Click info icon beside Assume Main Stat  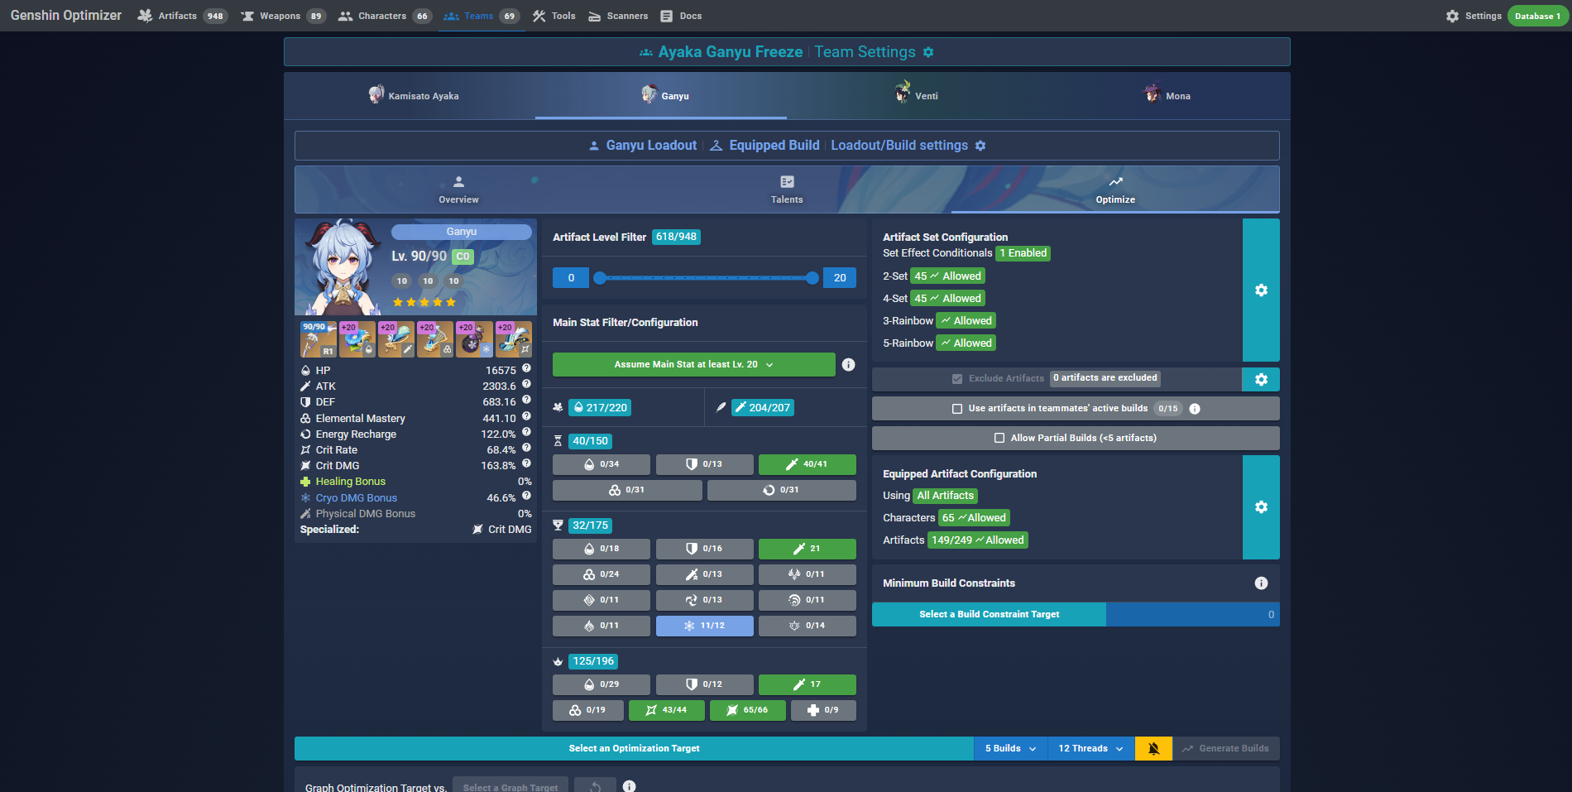coord(848,365)
